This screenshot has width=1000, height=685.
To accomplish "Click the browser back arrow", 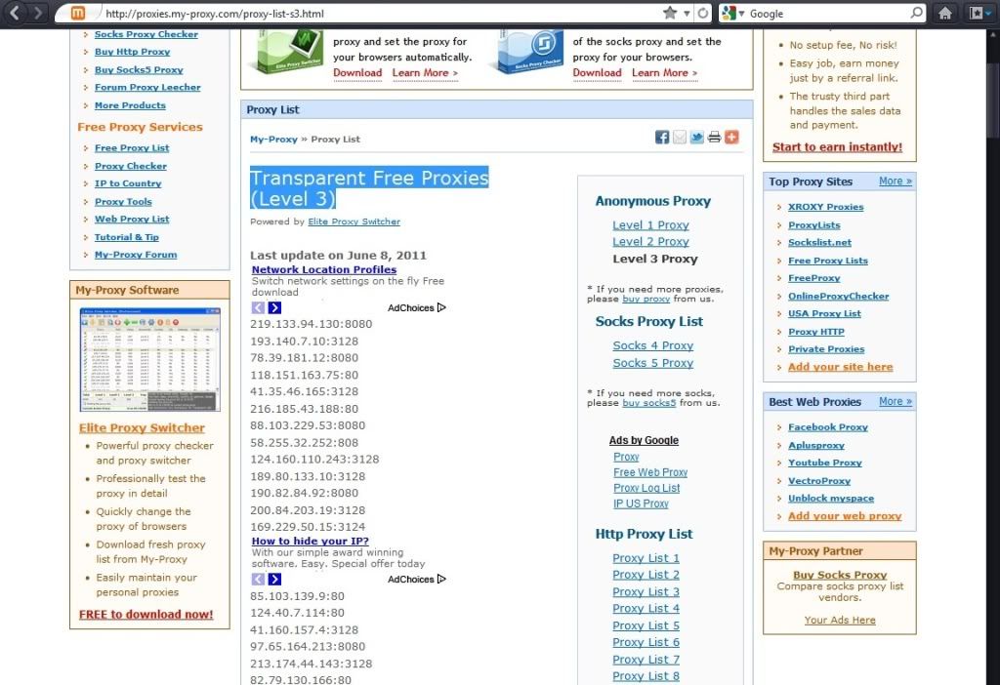I will (15, 13).
